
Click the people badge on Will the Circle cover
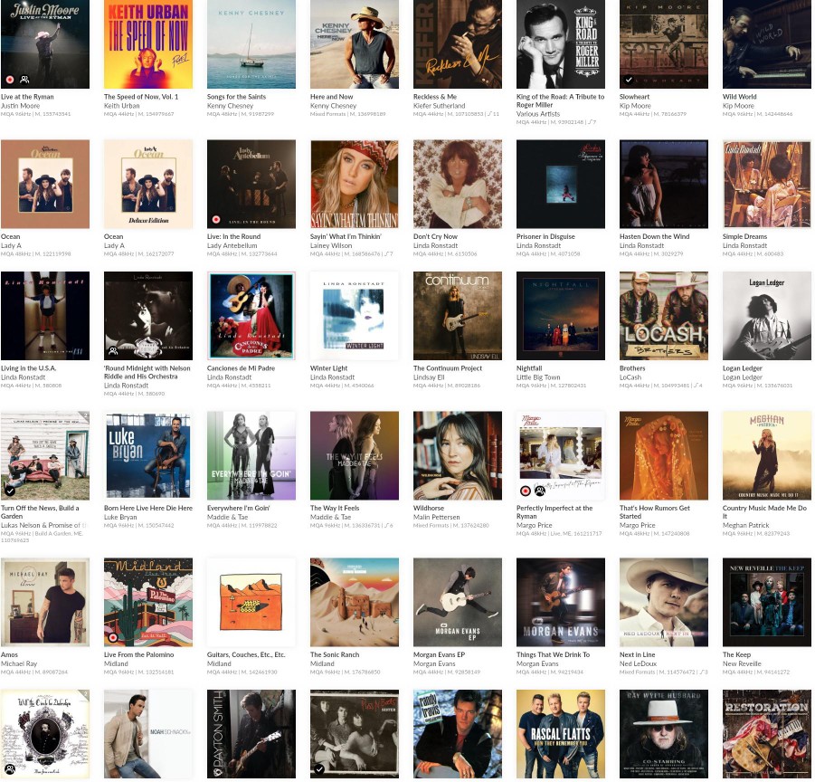(10, 769)
